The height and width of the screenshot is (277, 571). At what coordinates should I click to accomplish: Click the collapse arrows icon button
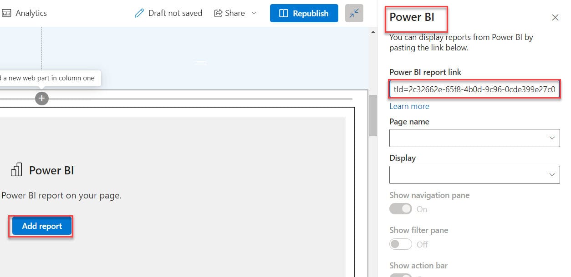pyautogui.click(x=354, y=13)
